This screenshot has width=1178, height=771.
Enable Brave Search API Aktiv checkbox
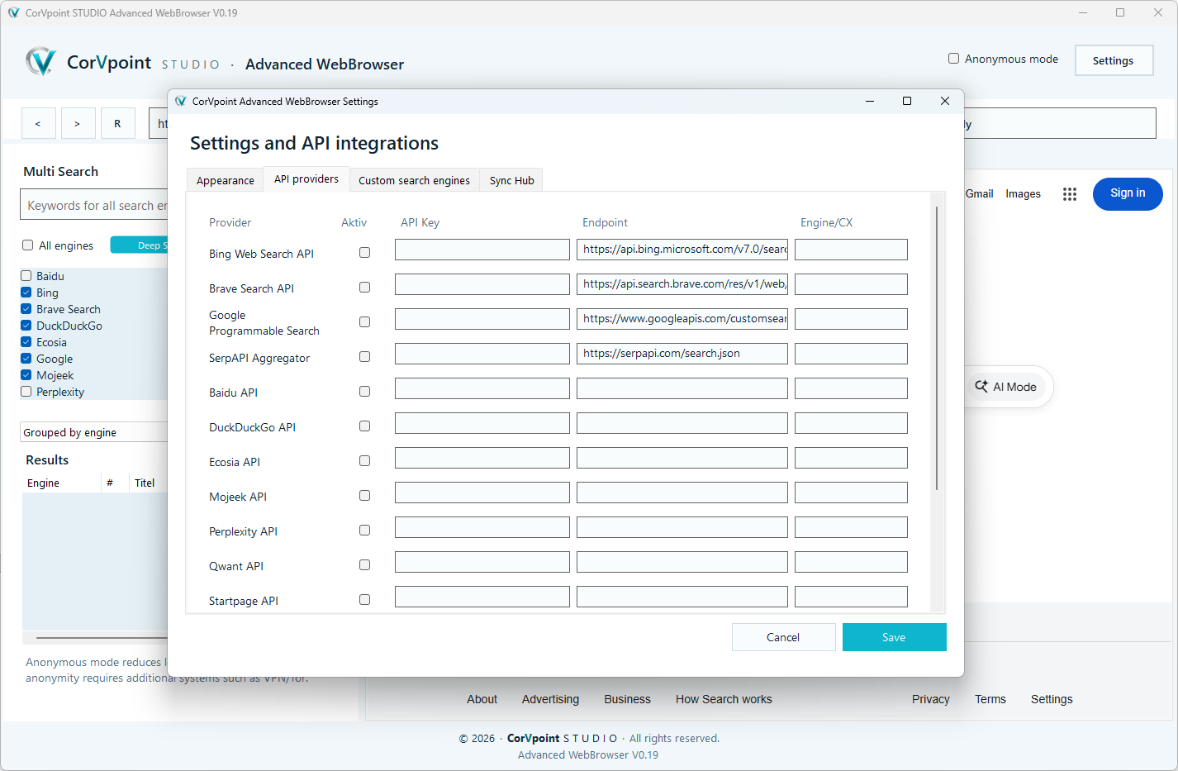coord(364,288)
